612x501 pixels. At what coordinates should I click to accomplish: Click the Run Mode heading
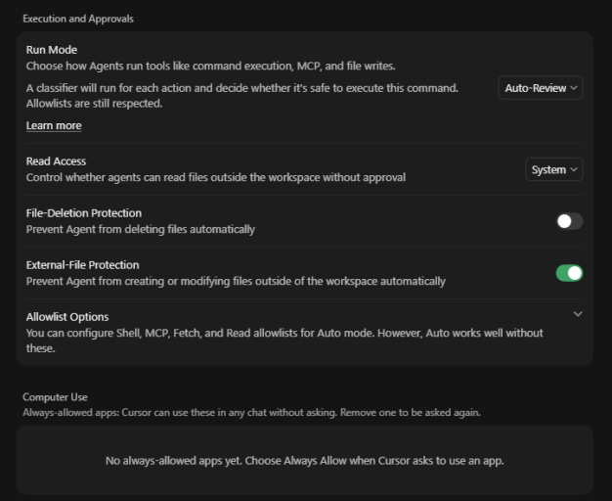coord(52,50)
